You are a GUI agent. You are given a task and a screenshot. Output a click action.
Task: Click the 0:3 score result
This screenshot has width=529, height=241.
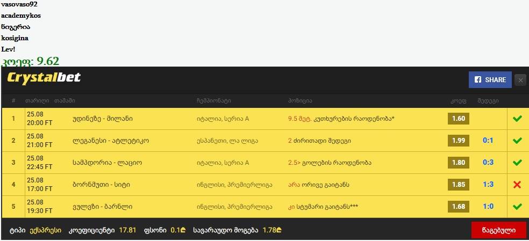(x=488, y=163)
